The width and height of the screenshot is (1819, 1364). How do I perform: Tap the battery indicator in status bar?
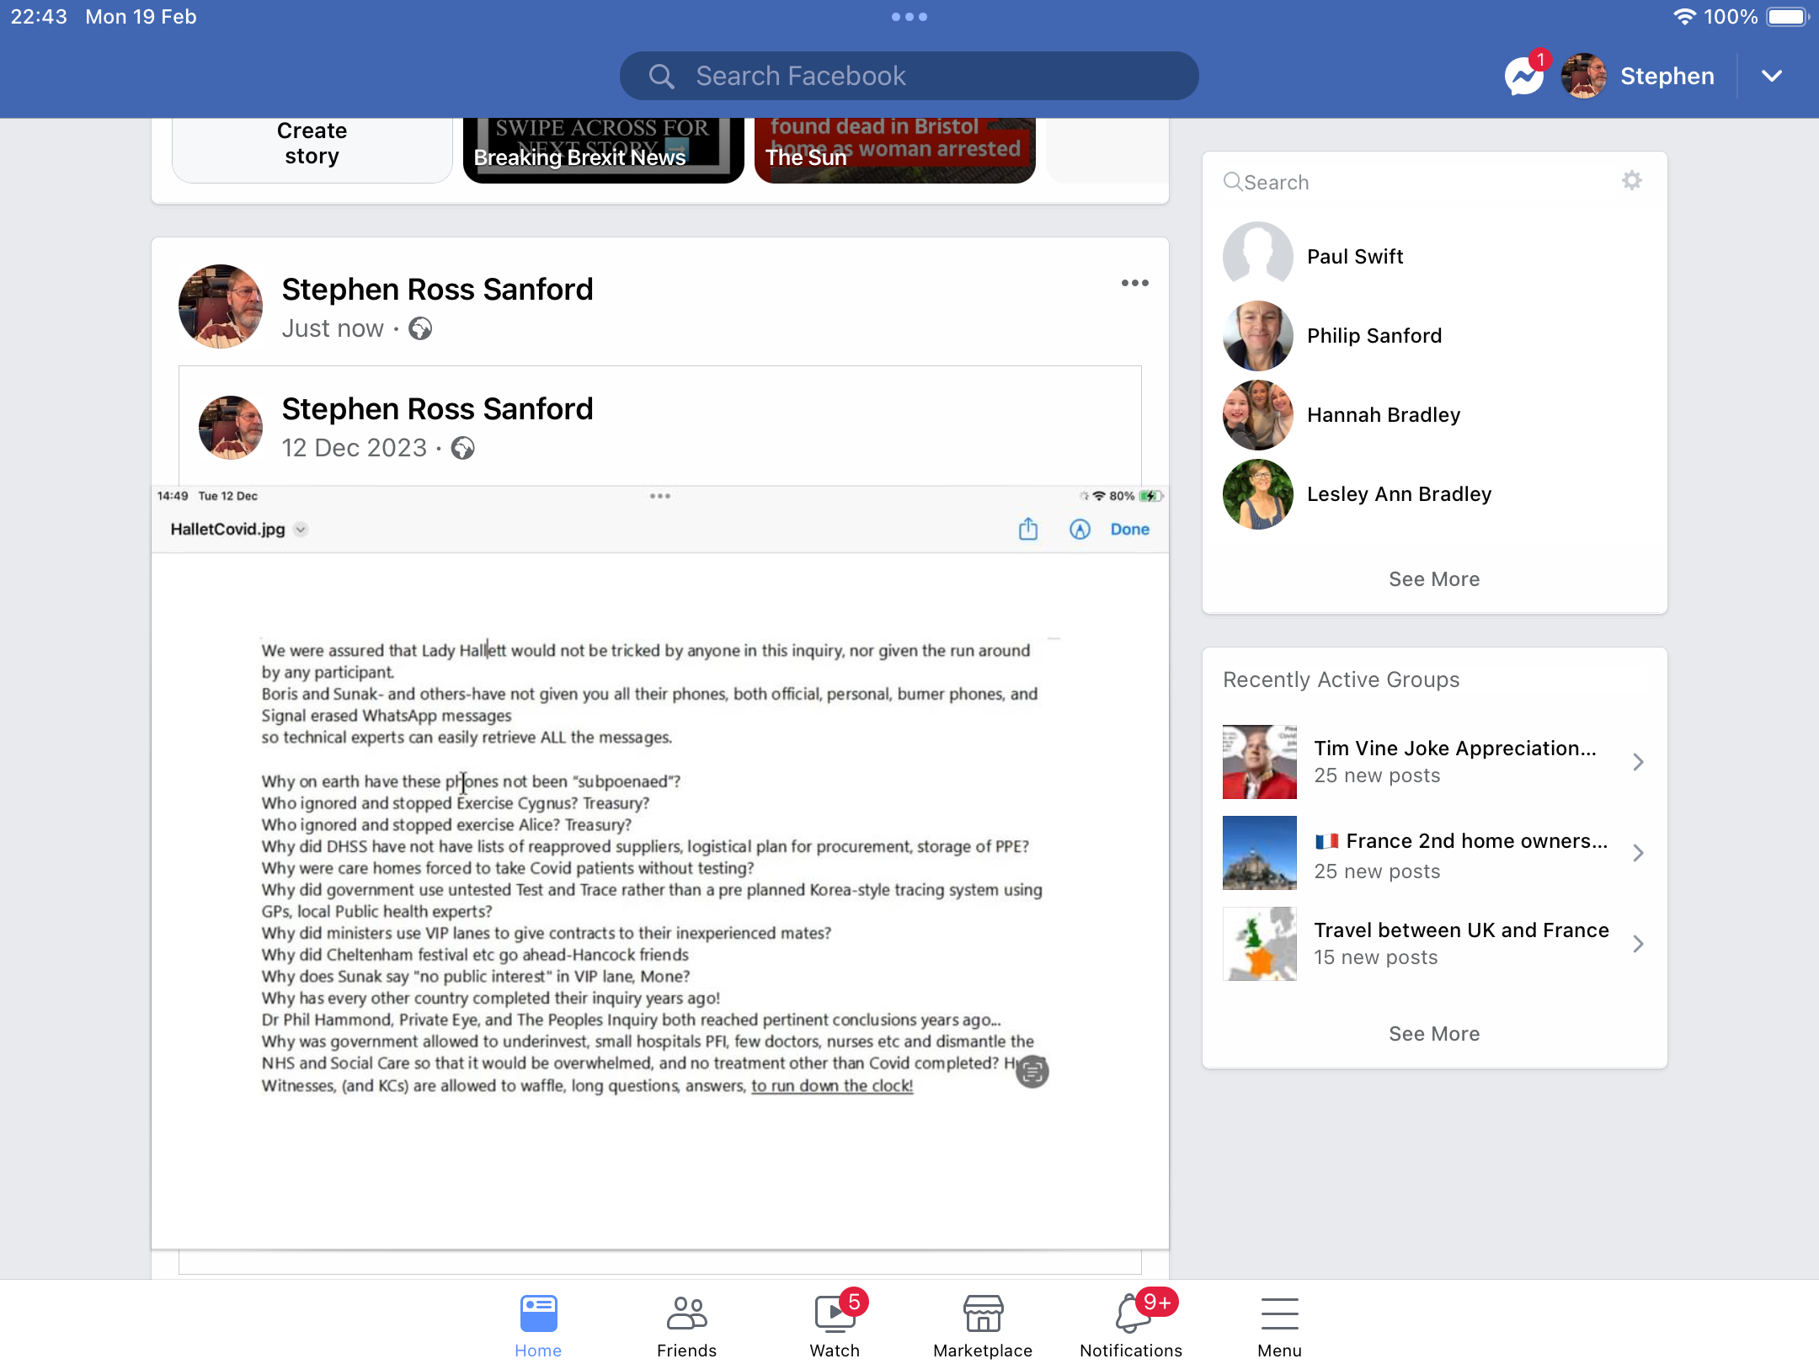(1788, 17)
